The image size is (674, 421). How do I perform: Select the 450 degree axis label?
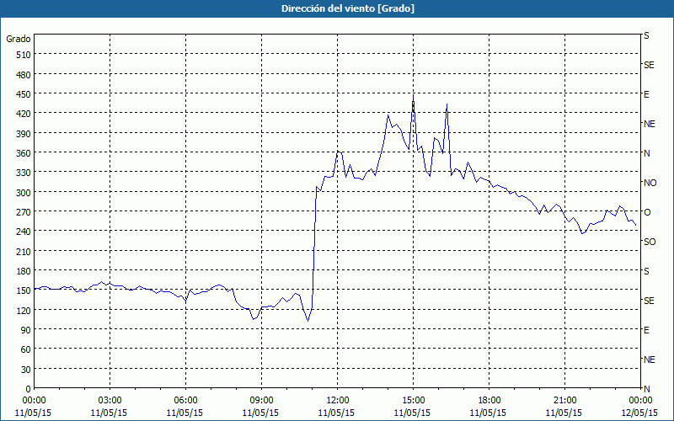pos(24,94)
